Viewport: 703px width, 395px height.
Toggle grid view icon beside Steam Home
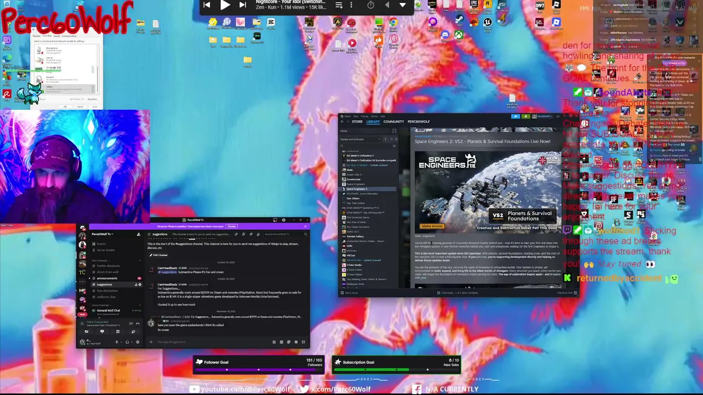(394, 131)
